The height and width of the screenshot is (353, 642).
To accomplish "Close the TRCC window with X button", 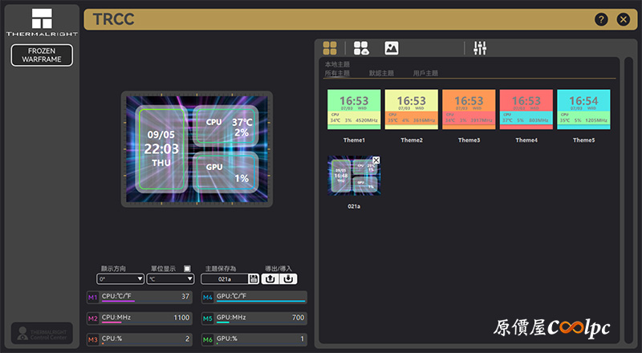I will (x=624, y=19).
